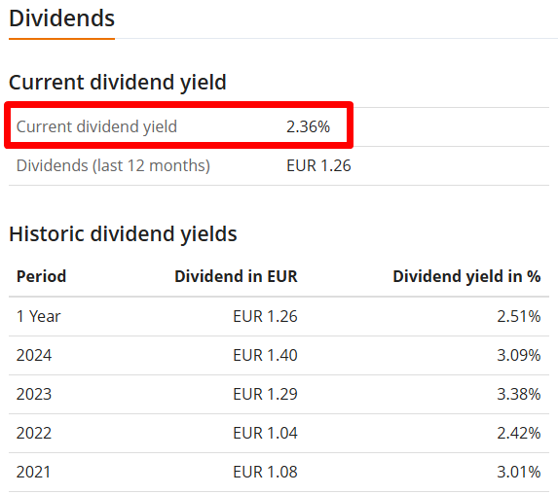This screenshot has height=495, width=558.
Task: Select the 2023 period row
Action: coord(279,394)
